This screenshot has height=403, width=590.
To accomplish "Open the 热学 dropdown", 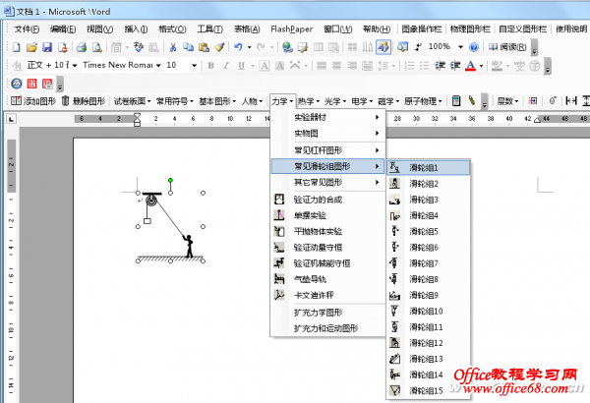I will click(309, 101).
